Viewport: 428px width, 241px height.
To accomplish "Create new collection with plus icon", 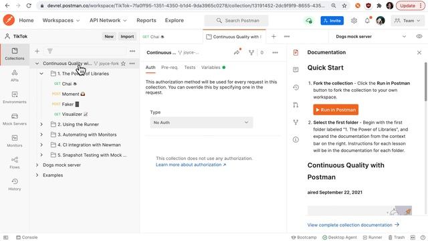I will [x=37, y=51].
